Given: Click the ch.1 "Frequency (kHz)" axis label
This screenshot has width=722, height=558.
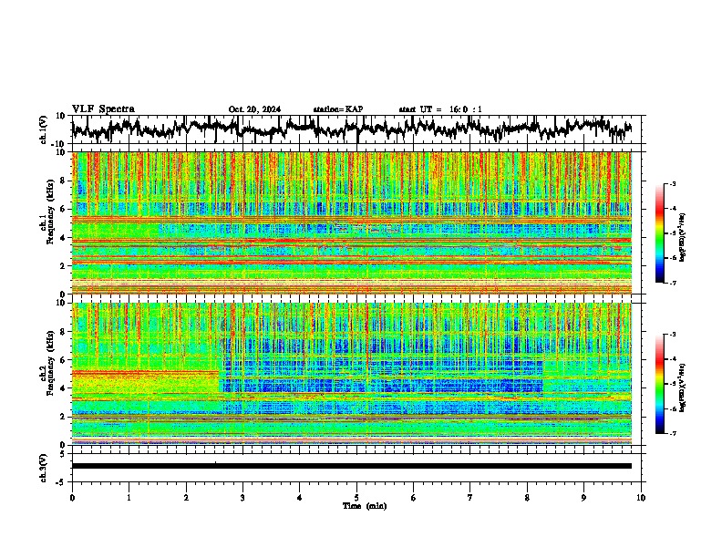Looking at the screenshot, I should [x=50, y=212].
